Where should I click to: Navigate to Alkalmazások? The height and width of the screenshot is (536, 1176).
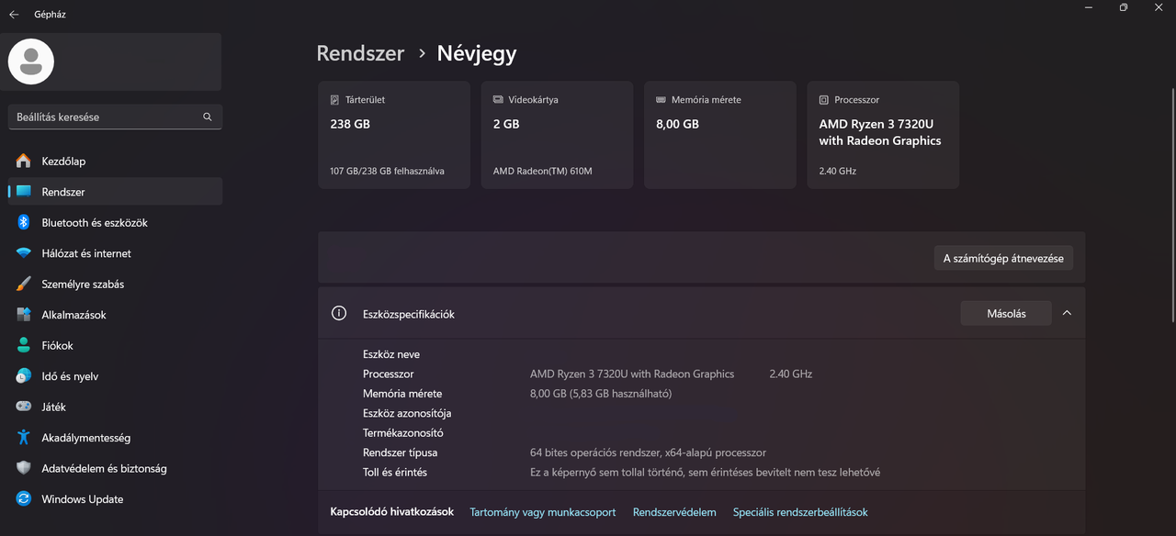115,315
